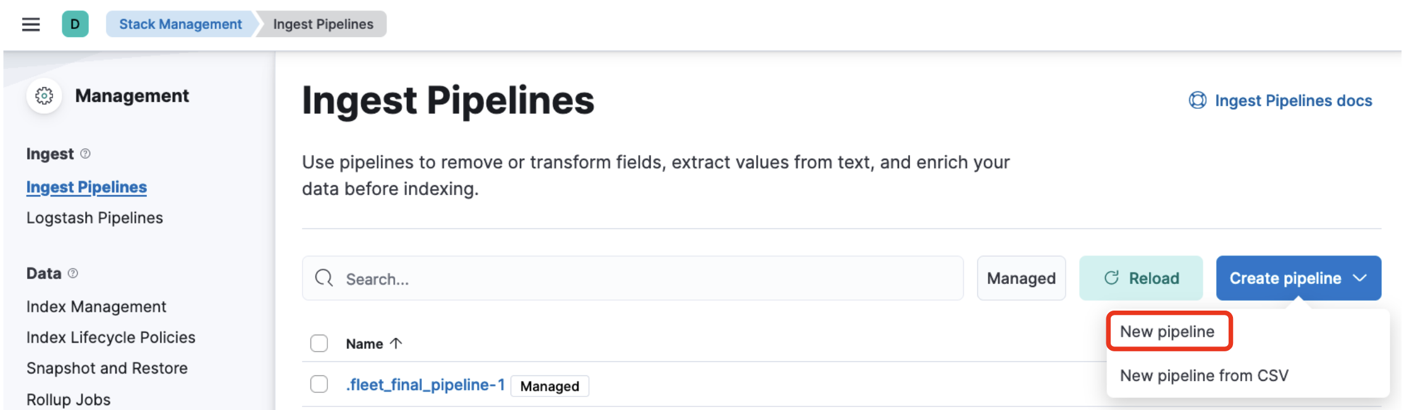1404x410 pixels.
Task: Click the Reload refresh icon
Action: pyautogui.click(x=1111, y=278)
